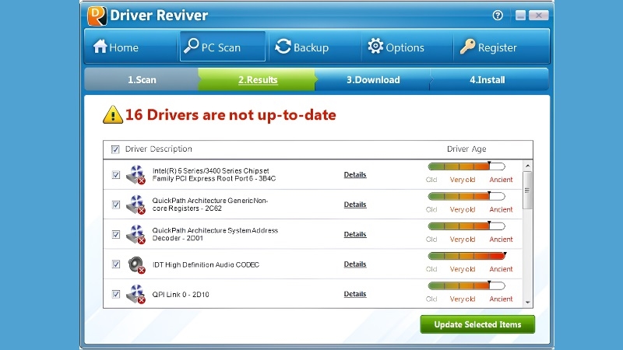
Task: Click the driver list scroll down arrow
Action: click(528, 303)
